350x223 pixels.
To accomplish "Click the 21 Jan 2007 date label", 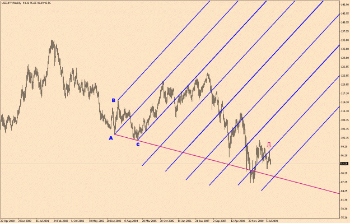I will tap(202, 221).
